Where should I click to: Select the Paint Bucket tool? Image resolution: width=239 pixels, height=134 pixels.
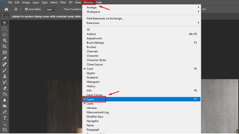[x=4, y=94]
